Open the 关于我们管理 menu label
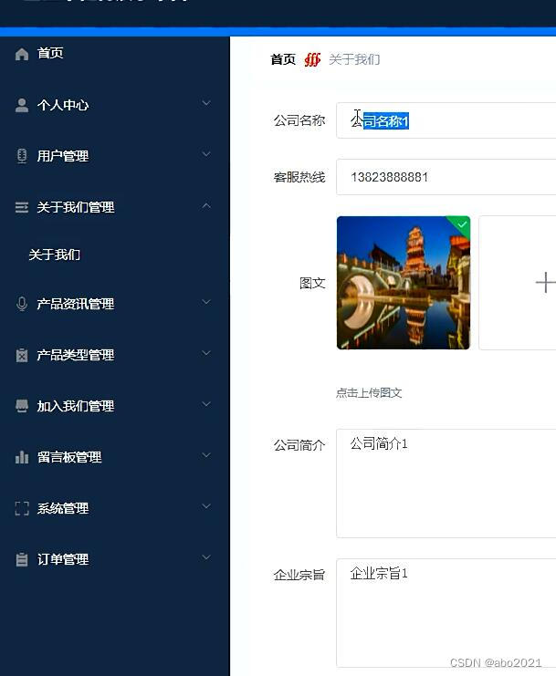 pyautogui.click(x=76, y=207)
